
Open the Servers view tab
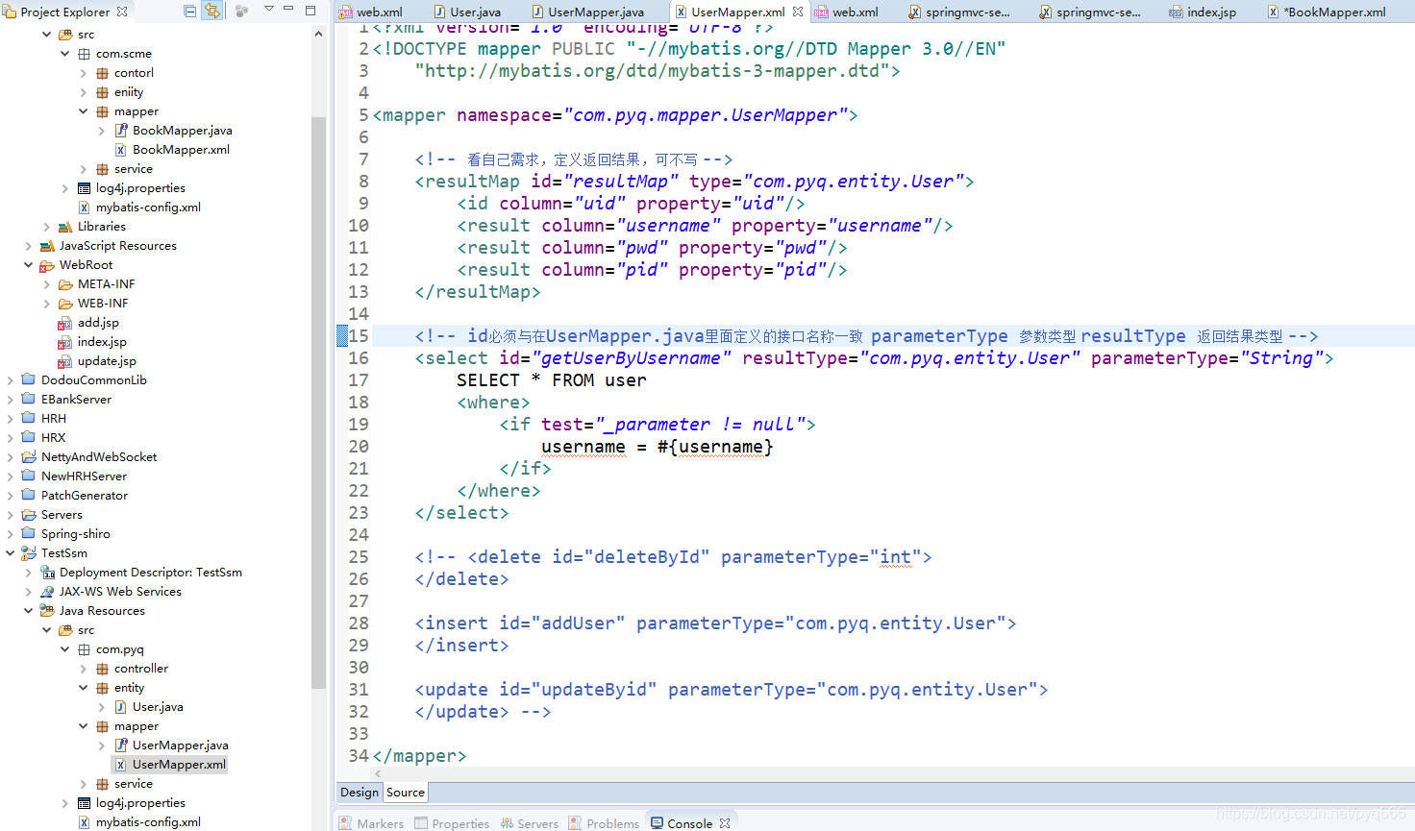[x=529, y=823]
